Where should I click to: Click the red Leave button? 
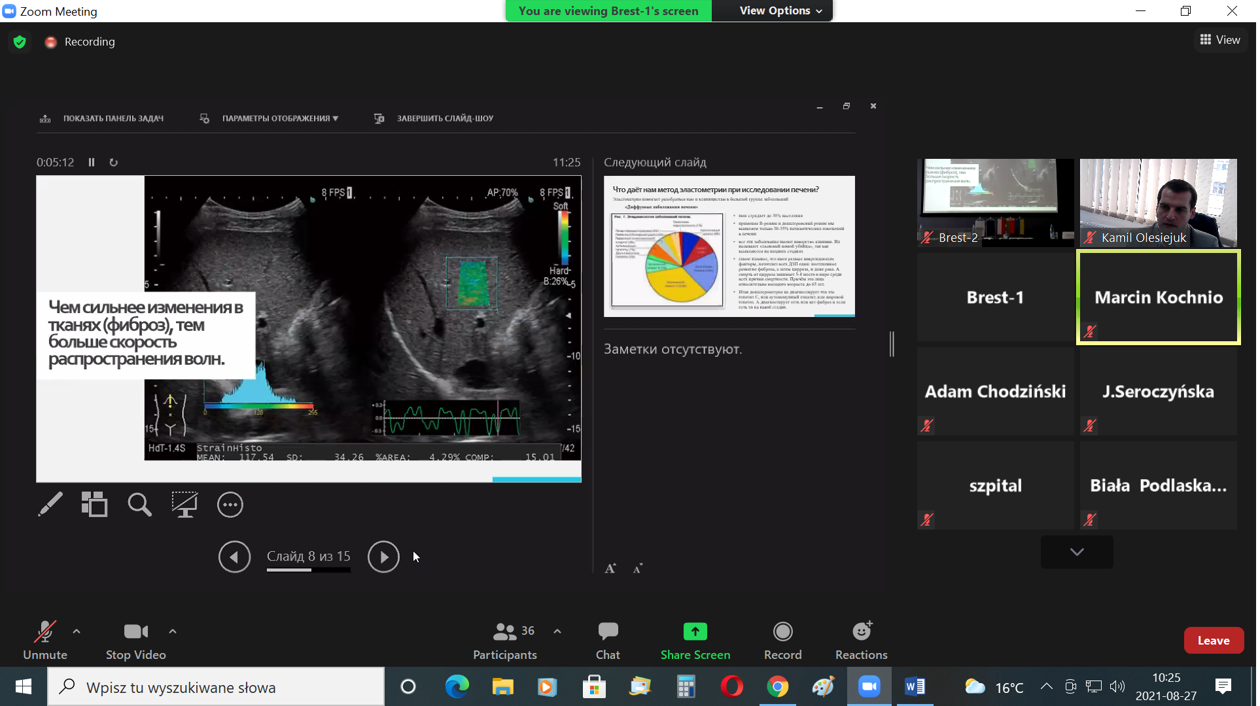1213,641
